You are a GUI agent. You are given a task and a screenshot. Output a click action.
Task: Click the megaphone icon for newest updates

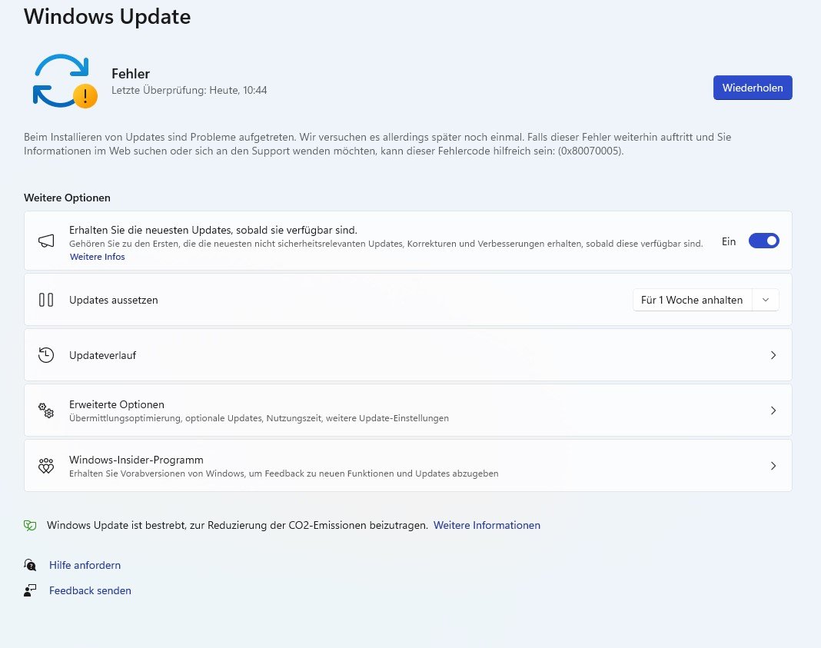click(x=46, y=241)
